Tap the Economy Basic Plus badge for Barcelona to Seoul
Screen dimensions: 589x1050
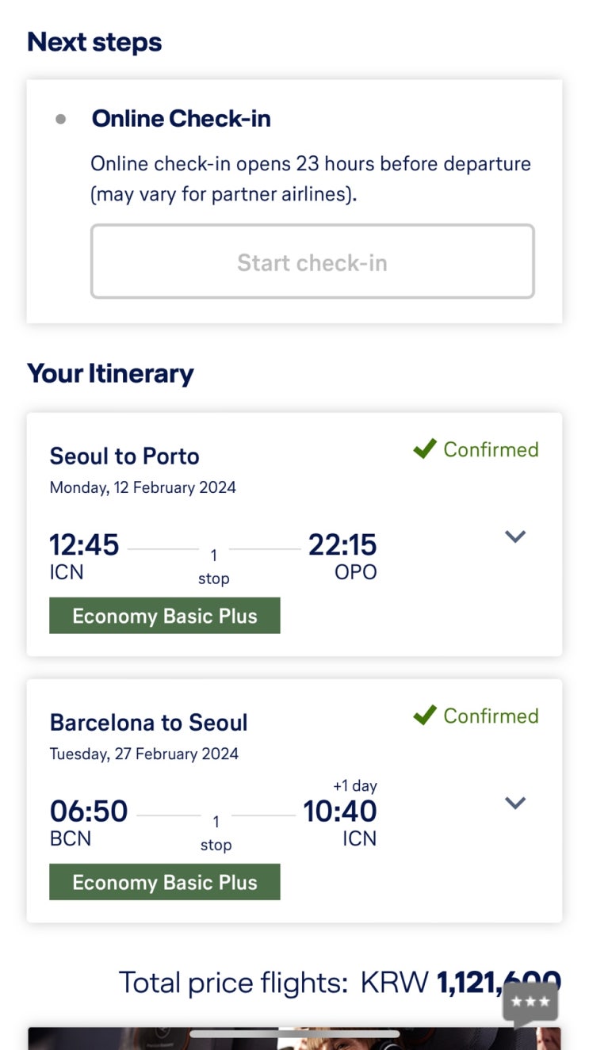tap(165, 882)
